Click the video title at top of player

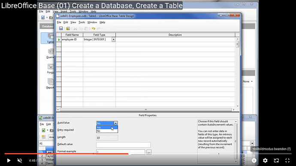tap(92, 6)
